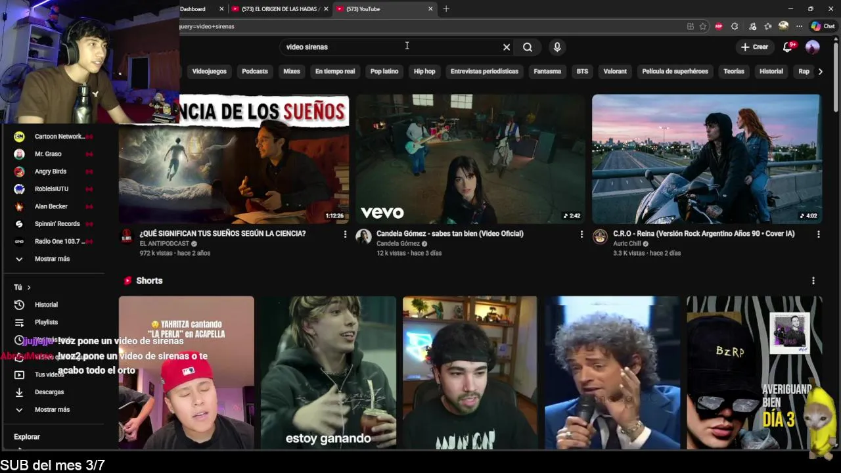
Task: Select the Pop latino chip
Action: (384, 71)
